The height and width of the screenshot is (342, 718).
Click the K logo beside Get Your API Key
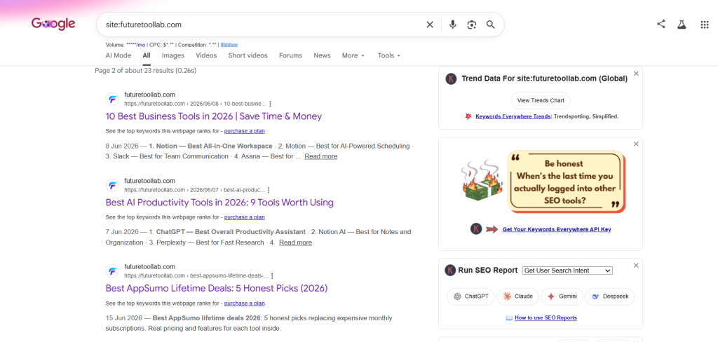[476, 229]
